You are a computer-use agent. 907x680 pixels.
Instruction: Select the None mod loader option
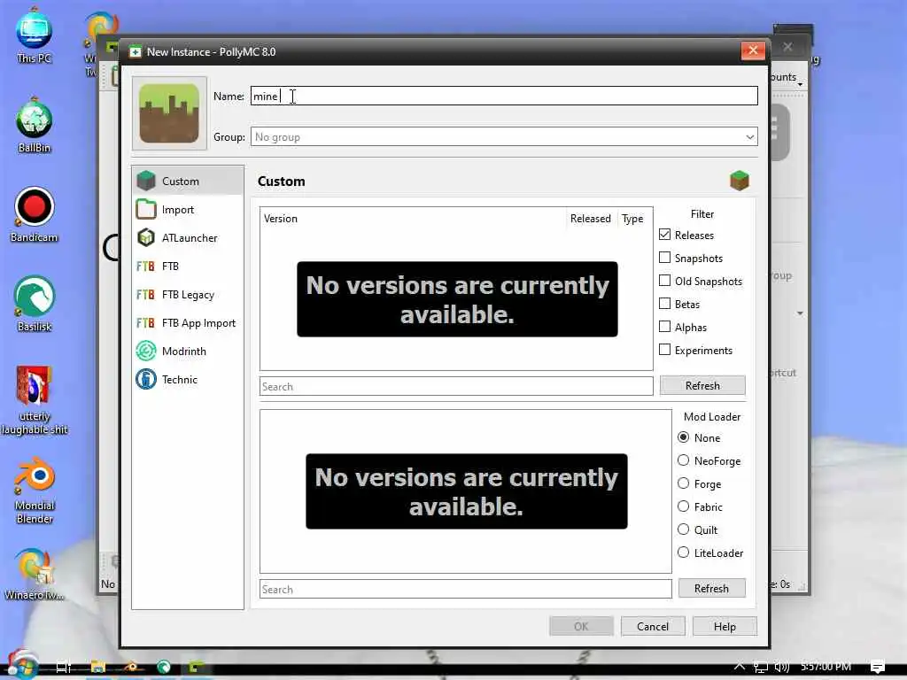pyautogui.click(x=683, y=437)
